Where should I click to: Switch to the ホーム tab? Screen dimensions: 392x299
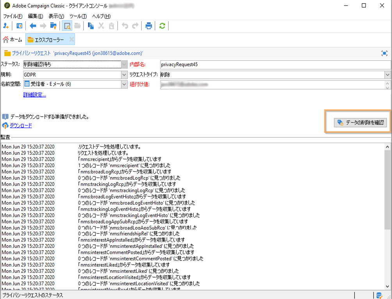coord(12,39)
